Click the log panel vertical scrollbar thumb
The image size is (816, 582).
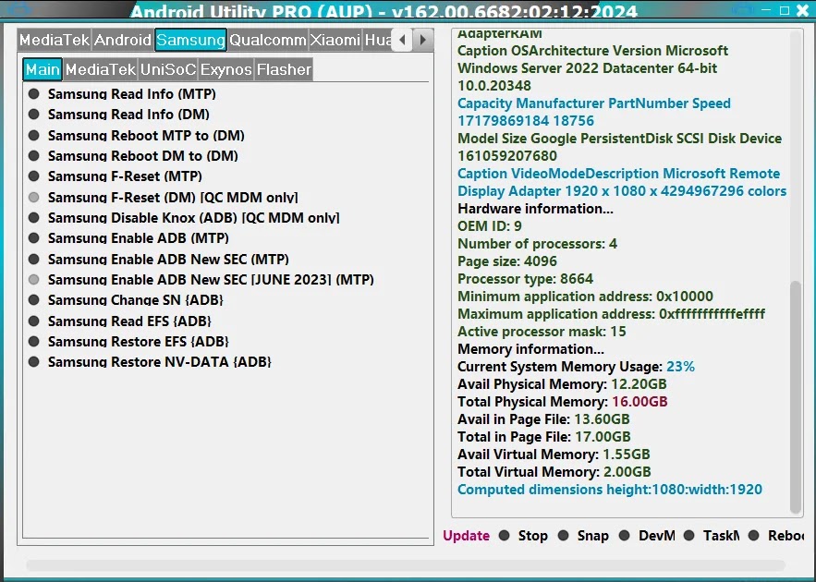coord(796,397)
